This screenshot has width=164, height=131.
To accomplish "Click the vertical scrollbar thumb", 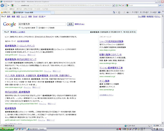I will [x=163, y=43].
